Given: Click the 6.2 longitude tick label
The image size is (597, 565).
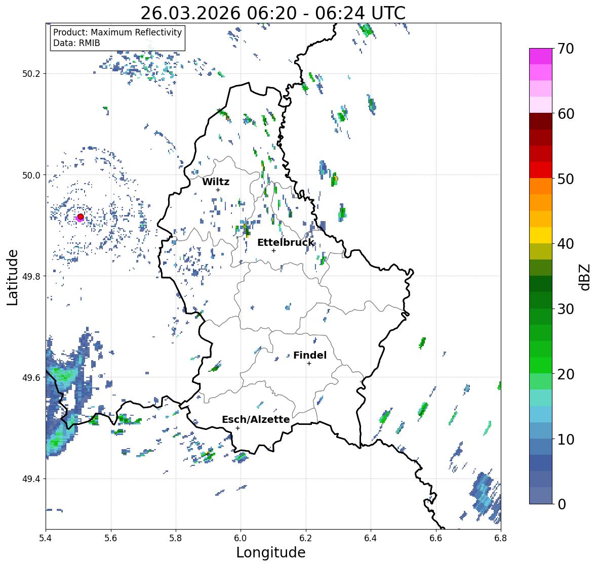Looking at the screenshot, I should [x=306, y=538].
